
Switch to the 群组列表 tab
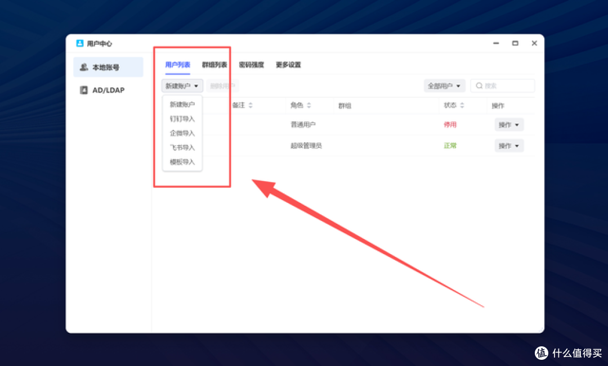214,65
